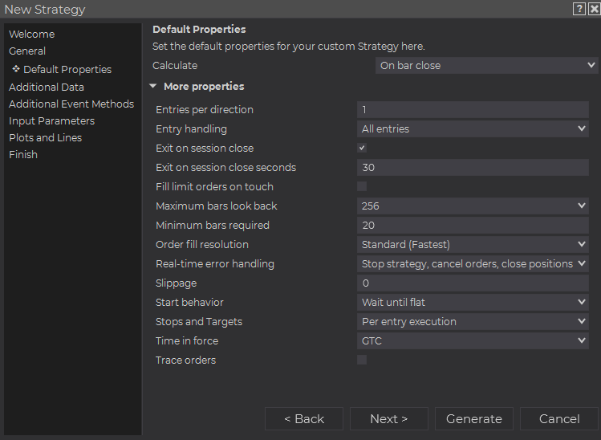Click the Trace orders label

(185, 360)
